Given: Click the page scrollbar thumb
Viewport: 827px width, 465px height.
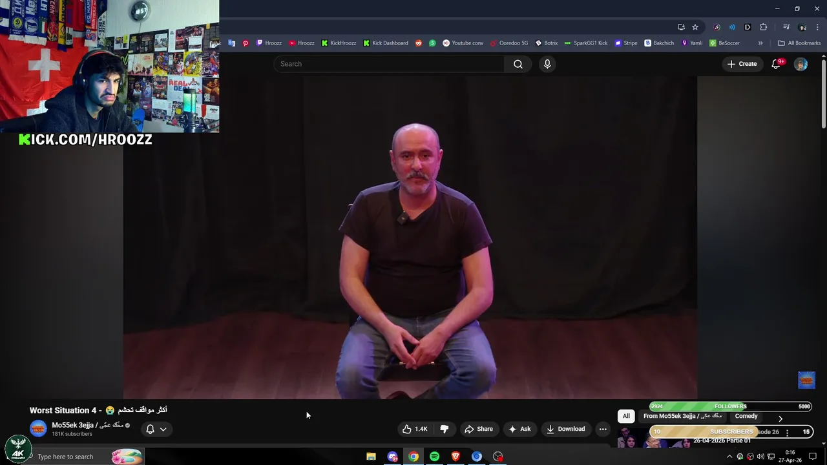Looking at the screenshot, I should point(824,94).
